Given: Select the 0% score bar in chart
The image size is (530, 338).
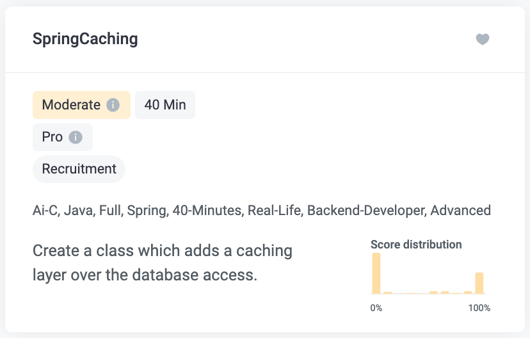Looking at the screenshot, I should click(376, 273).
